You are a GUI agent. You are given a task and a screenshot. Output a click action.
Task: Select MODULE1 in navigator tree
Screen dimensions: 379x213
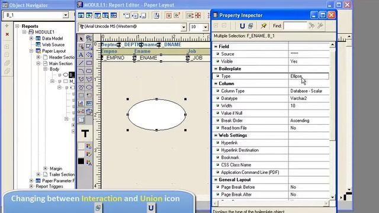tap(45, 32)
